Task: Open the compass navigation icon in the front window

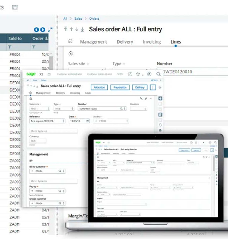Action: 149,74
